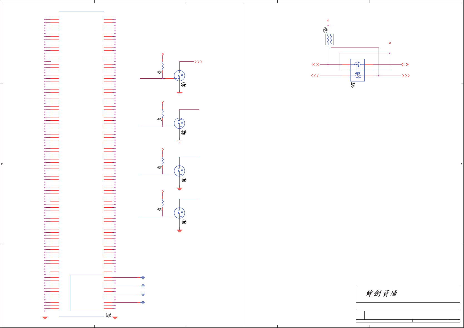Select the left triple-arrow input port symbol
The image size is (464, 328).
tap(315, 76)
